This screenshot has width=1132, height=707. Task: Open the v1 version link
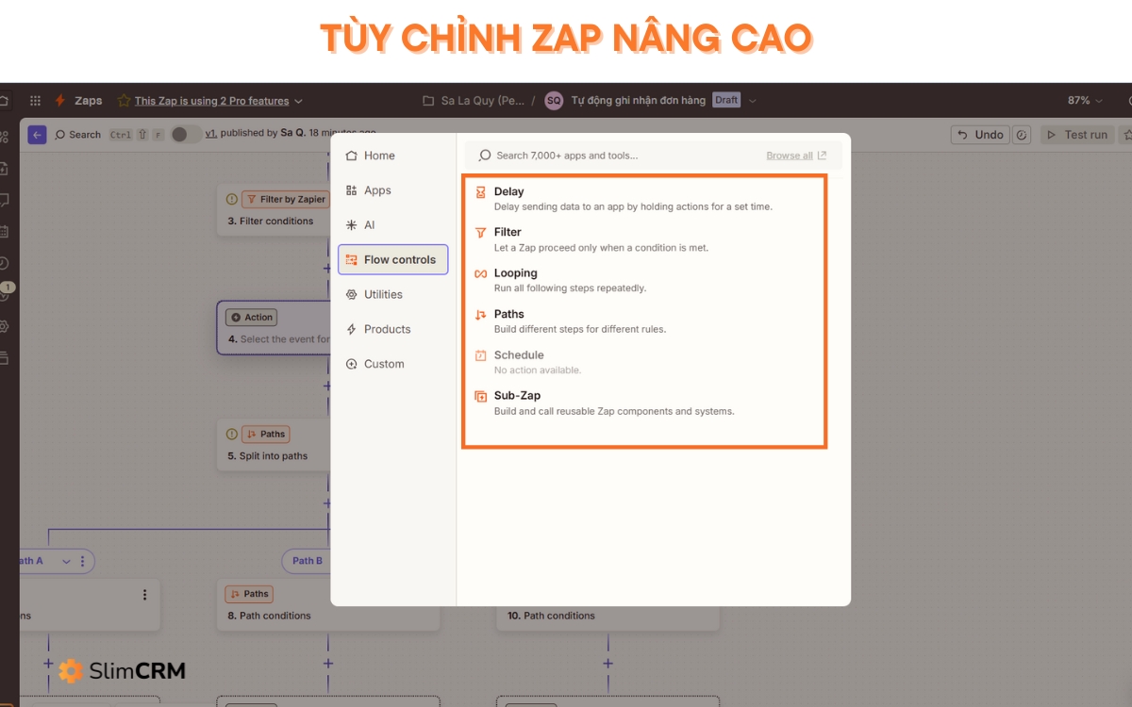click(211, 134)
